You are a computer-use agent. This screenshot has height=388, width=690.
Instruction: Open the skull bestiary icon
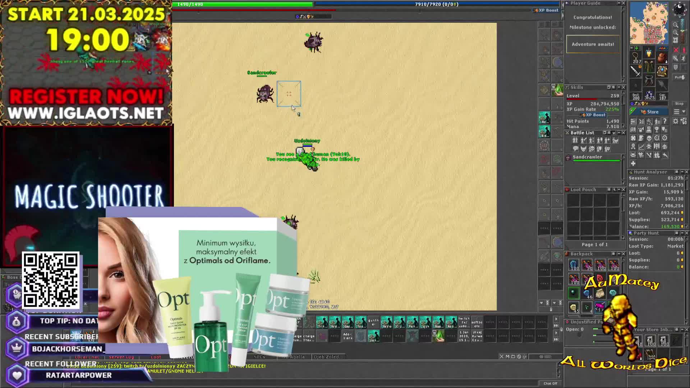point(649,138)
